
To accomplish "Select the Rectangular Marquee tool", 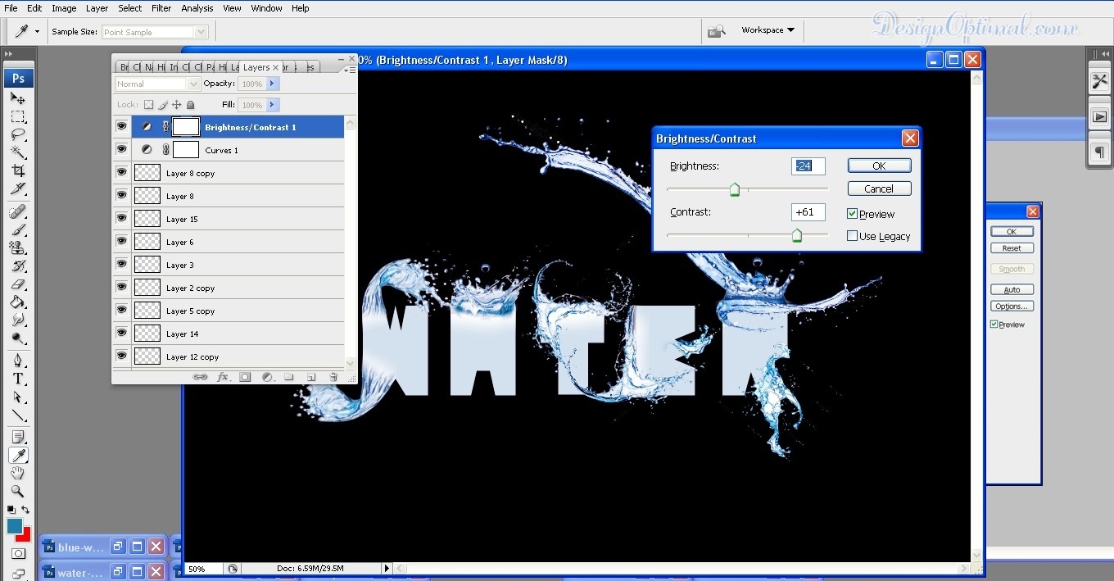I will click(18, 116).
